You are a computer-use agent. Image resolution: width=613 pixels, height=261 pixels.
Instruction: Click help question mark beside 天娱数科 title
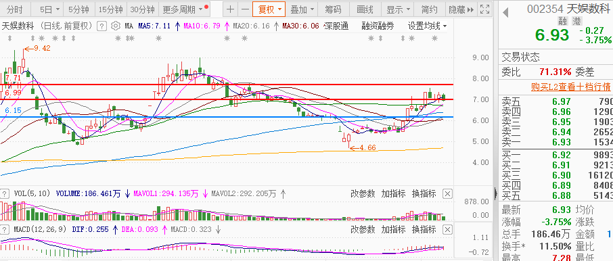pos(101,26)
